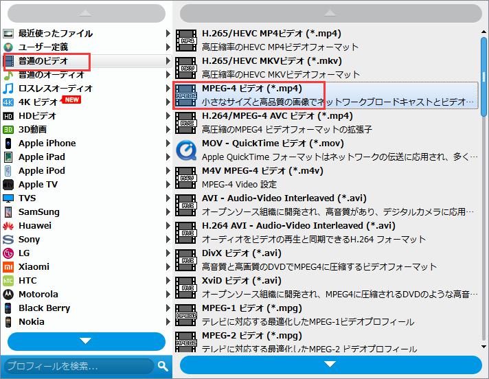Choose MPEG-2 ビデオ (*.mpg) format
Viewport: 489px width, 379px height.
click(x=326, y=342)
